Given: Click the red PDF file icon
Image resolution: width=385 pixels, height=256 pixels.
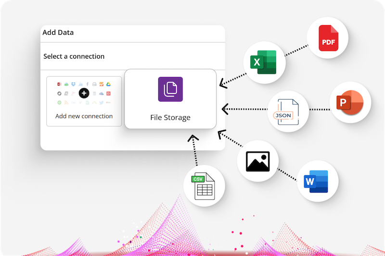Looking at the screenshot, I should click(328, 38).
